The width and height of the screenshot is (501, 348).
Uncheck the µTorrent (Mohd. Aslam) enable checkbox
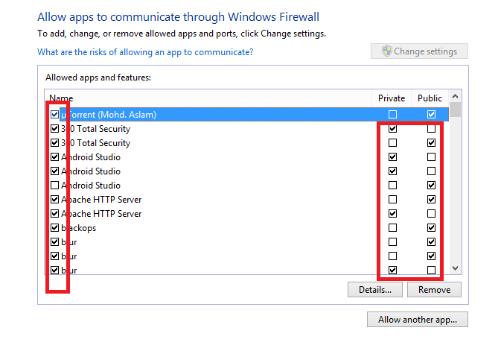click(54, 115)
